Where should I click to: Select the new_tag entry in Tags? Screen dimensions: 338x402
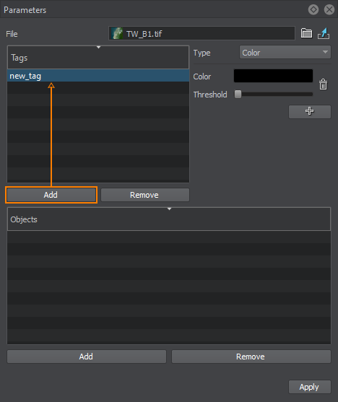[98, 76]
